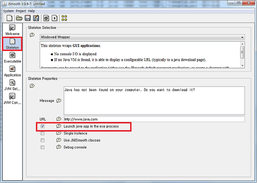Screen dimensions: 257x183
Task: Open the Application sidebar panel
Action: (x=12, y=71)
